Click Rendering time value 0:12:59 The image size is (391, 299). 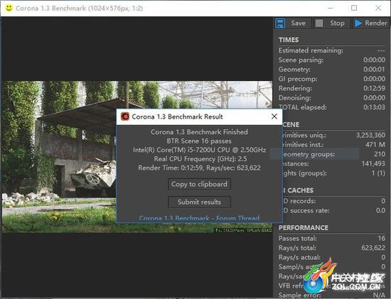pyautogui.click(x=374, y=88)
